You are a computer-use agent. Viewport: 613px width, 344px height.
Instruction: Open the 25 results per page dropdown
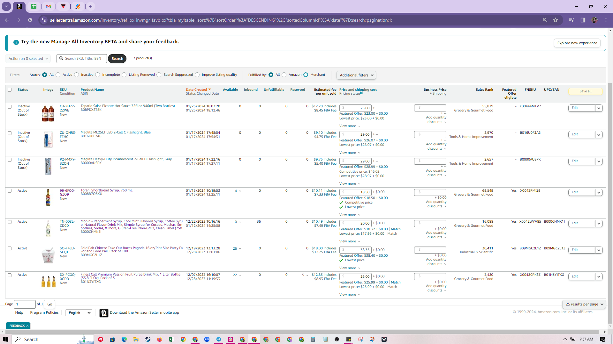tap(584, 305)
